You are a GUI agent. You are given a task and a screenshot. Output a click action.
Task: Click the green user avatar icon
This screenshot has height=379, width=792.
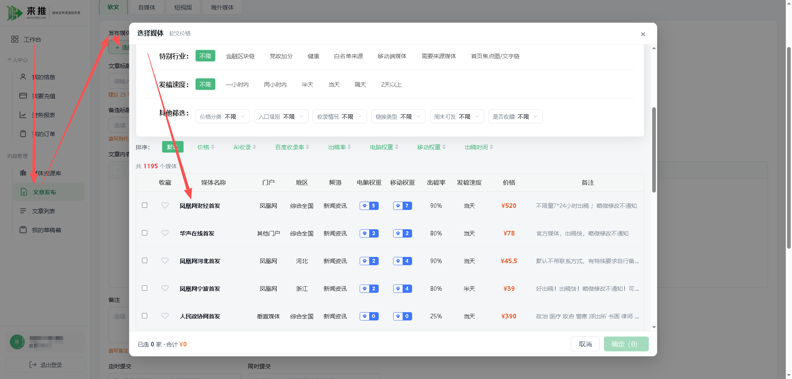(17, 341)
